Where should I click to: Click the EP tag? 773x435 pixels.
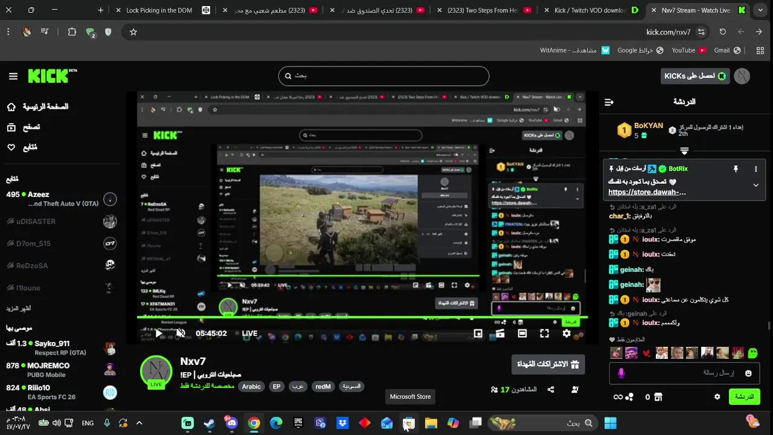277,387
